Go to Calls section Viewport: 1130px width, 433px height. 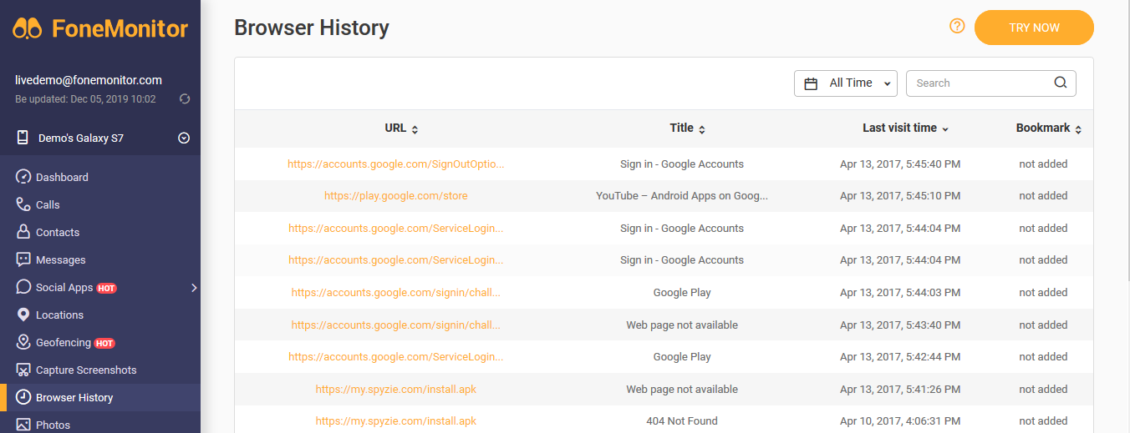(48, 204)
